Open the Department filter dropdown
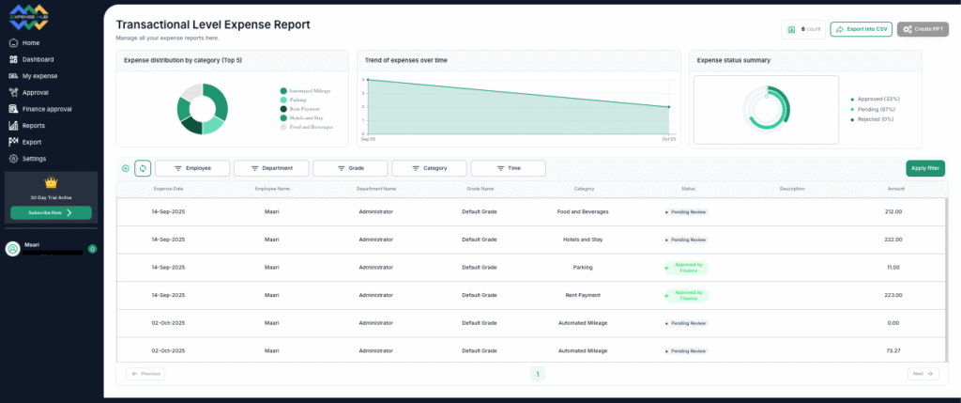Viewport: 961px width, 403px height. point(271,168)
